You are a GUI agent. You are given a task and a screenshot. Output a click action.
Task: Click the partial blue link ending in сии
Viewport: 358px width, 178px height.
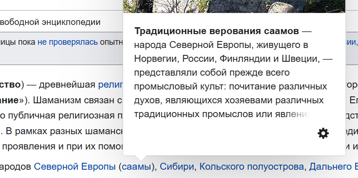(351, 42)
